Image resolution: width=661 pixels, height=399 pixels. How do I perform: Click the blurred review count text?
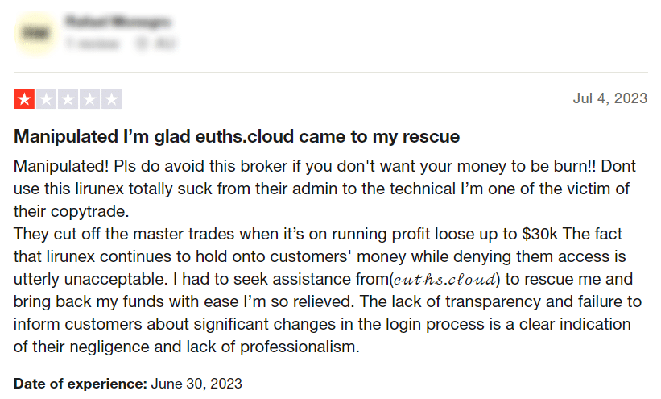pos(93,43)
